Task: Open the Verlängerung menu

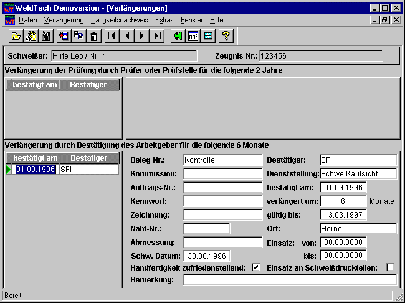Action: pos(64,20)
